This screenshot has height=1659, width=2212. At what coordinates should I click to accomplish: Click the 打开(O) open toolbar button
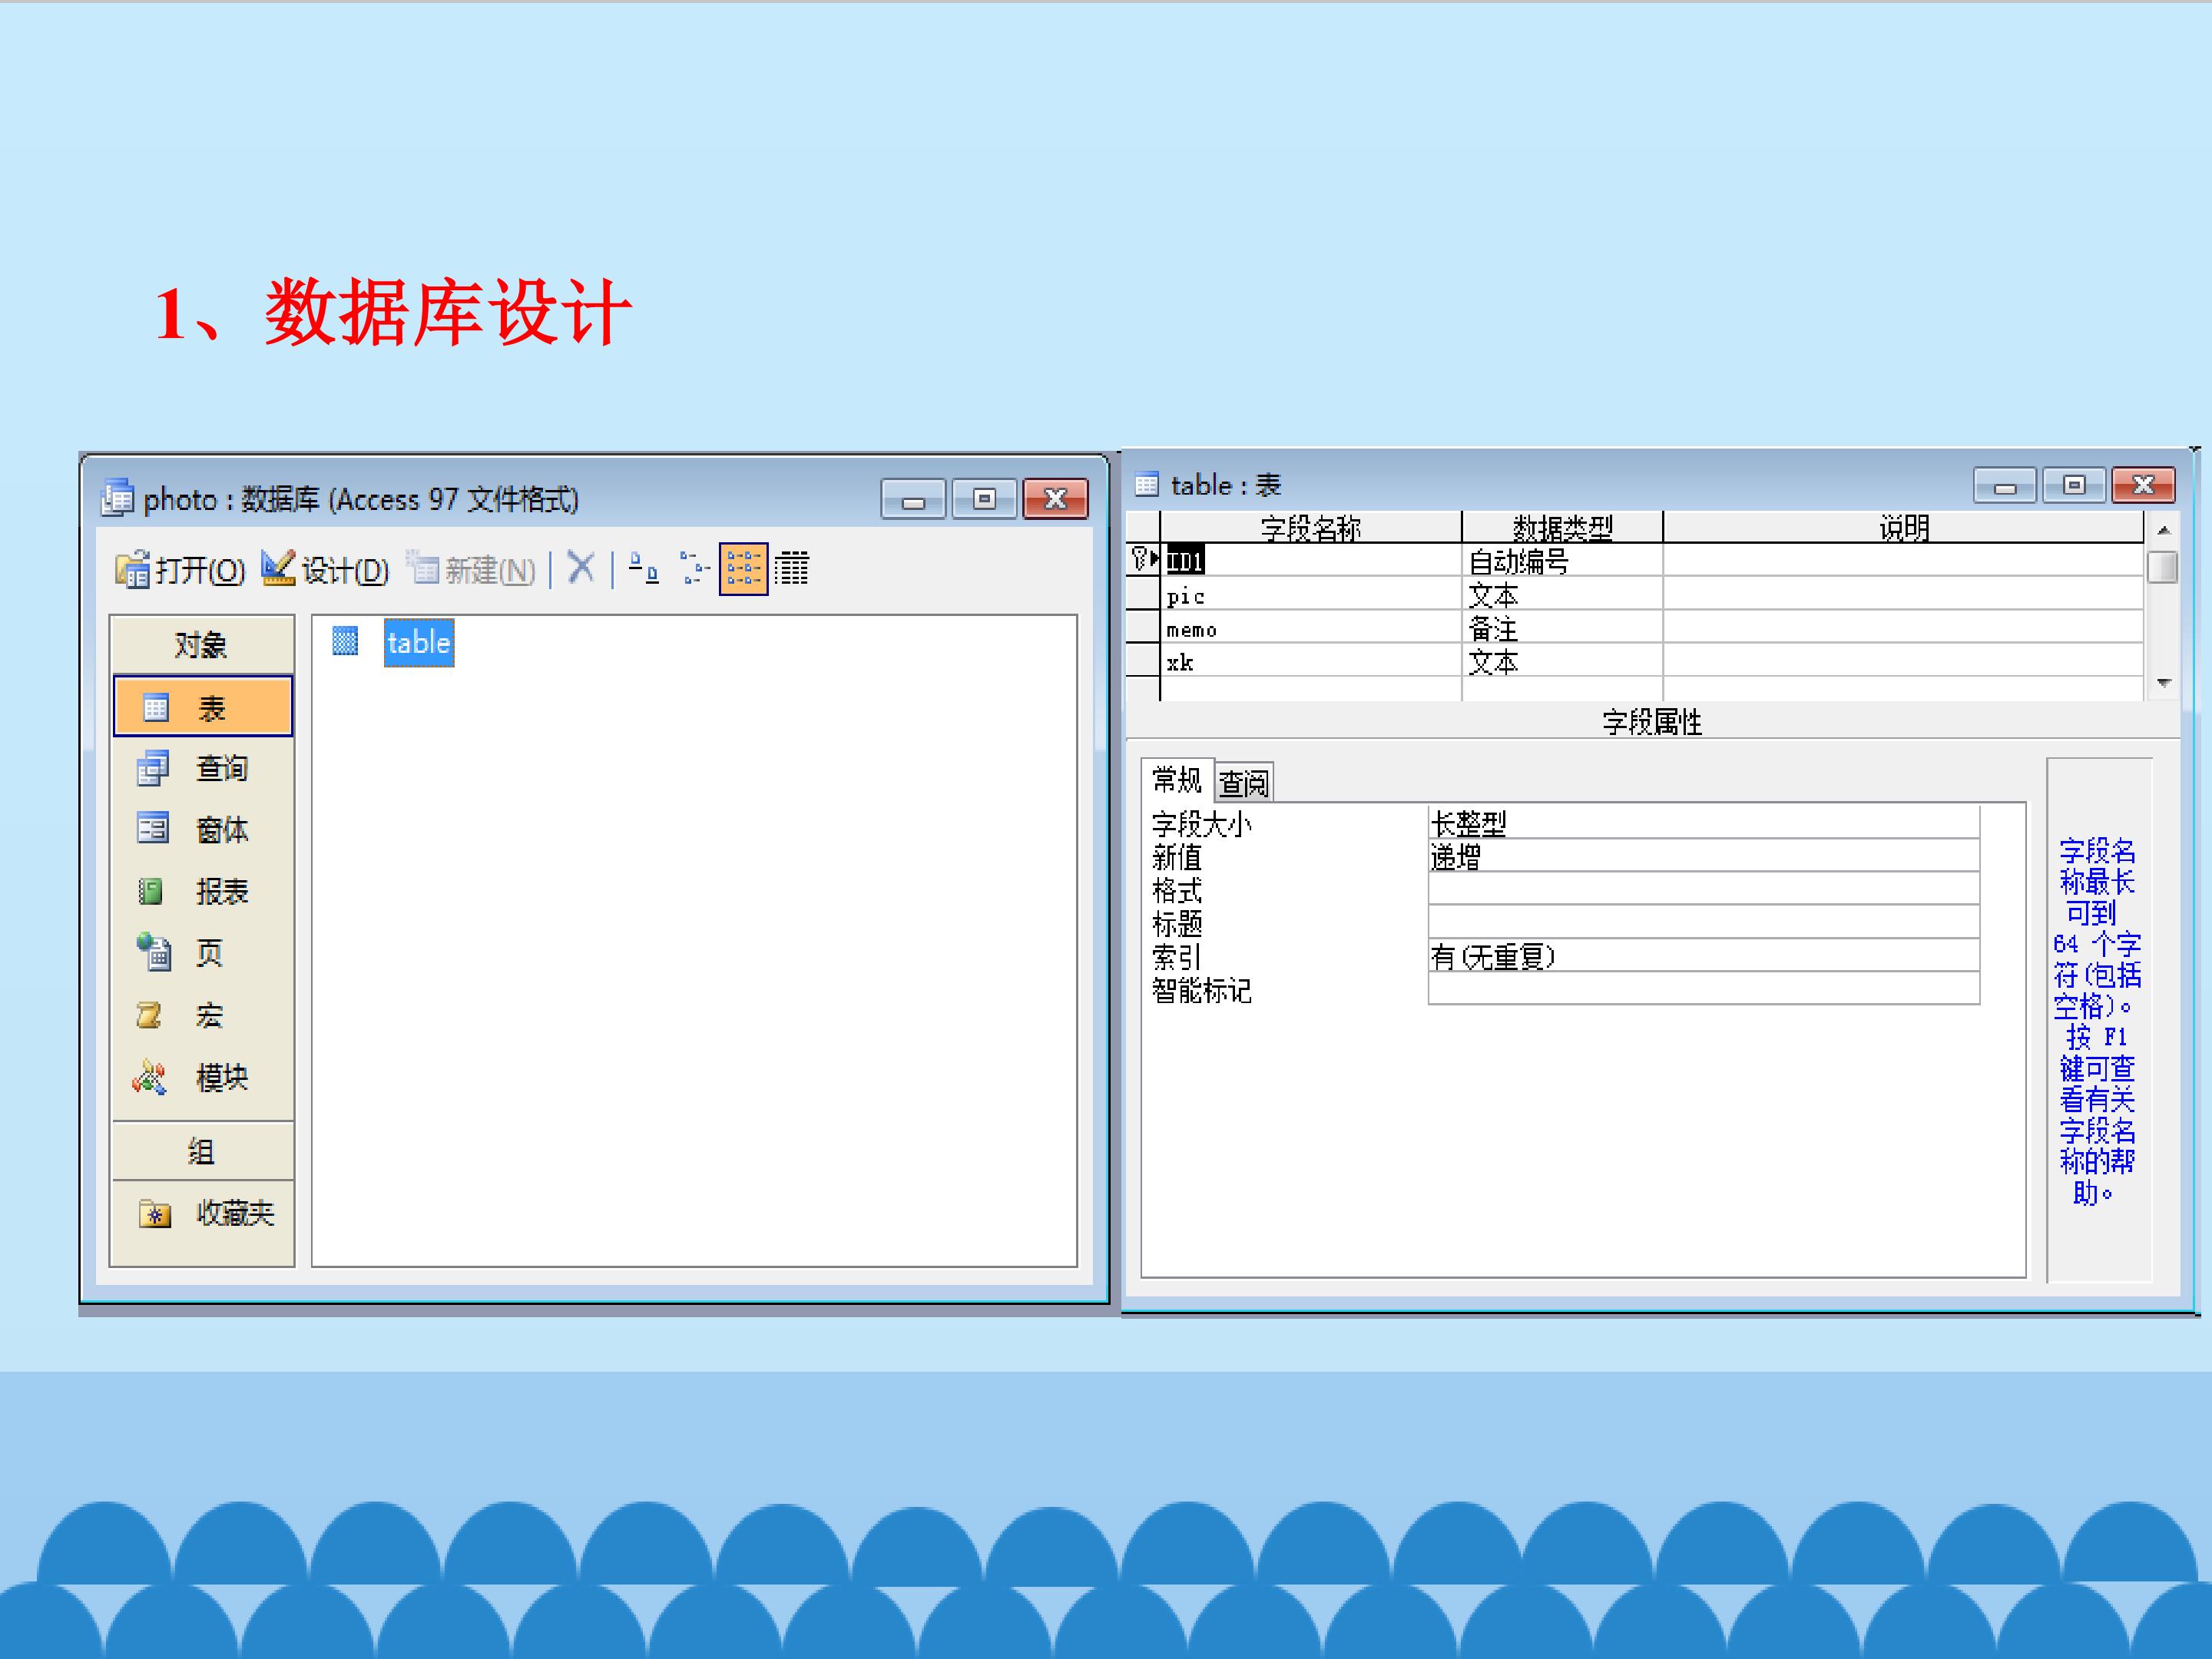(x=180, y=570)
